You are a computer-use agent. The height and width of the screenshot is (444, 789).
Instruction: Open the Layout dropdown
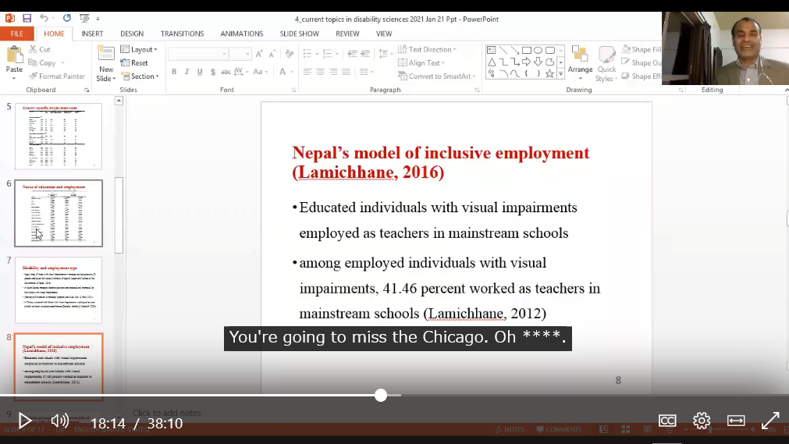tap(140, 49)
